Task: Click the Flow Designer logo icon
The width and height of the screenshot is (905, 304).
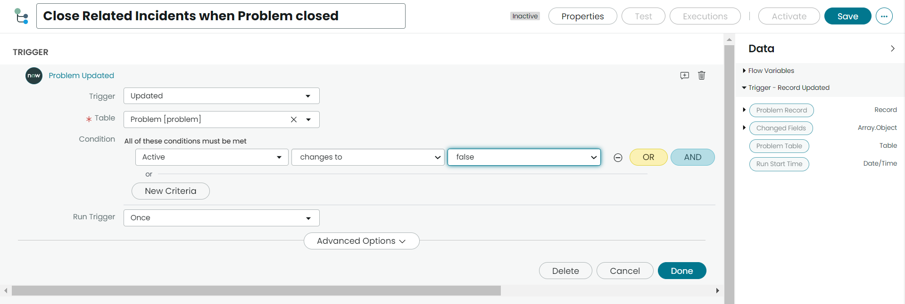Action: [x=21, y=16]
